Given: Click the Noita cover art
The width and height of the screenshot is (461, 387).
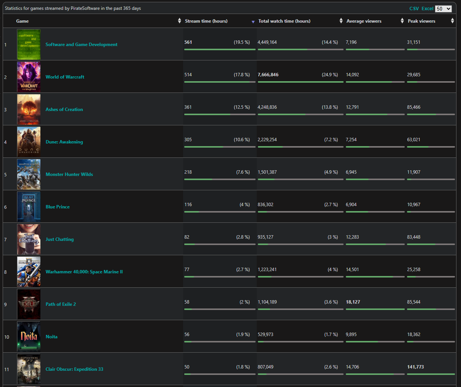Looking at the screenshot, I should 29,336.
